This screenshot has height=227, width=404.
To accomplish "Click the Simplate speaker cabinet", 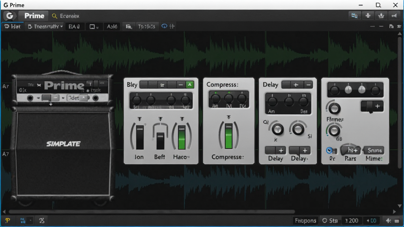I will (63, 154).
